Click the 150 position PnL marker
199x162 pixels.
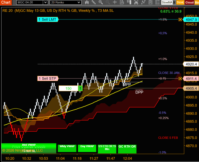tap(68, 88)
